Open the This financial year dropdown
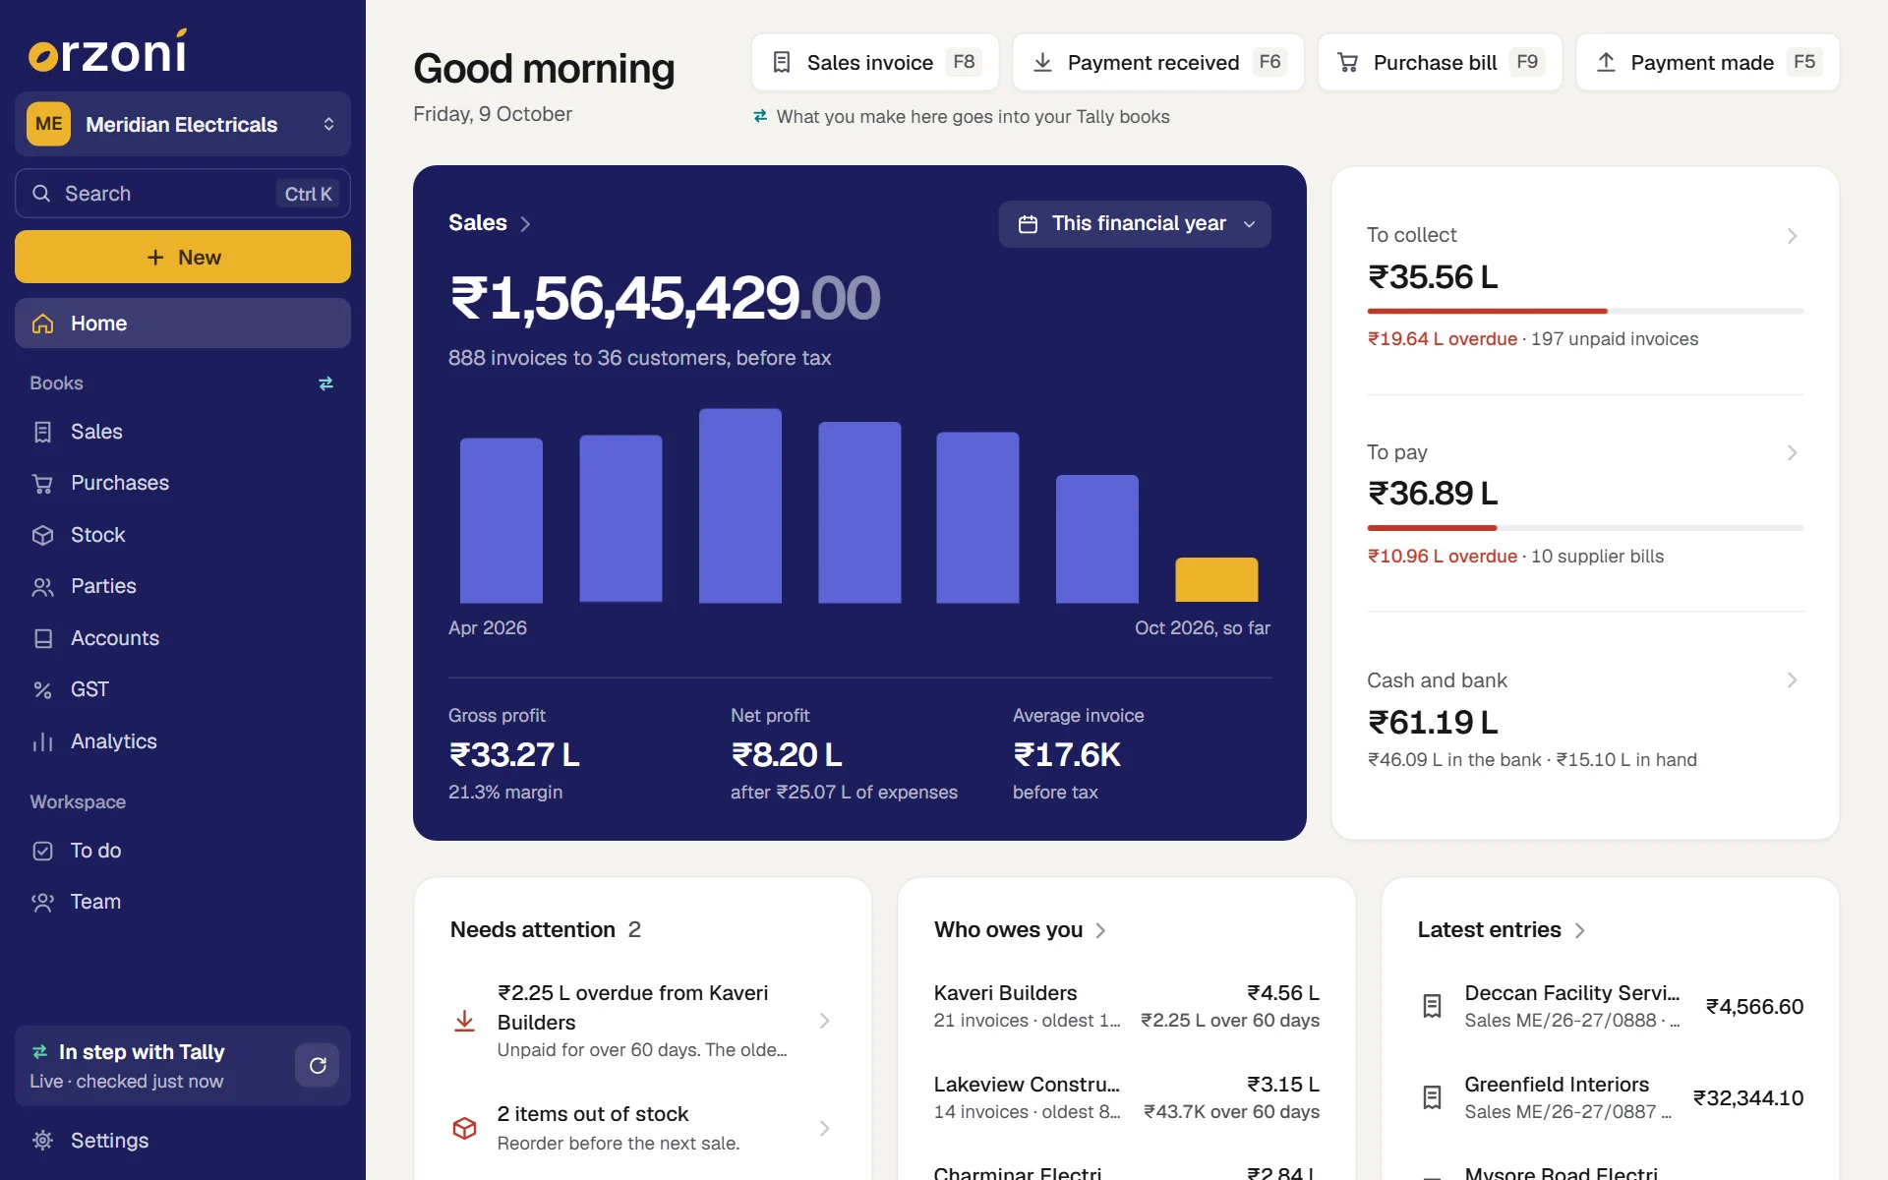This screenshot has height=1180, width=1888. coord(1135,224)
